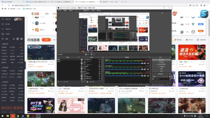Toggle visibility of 游戏捕获 source
The height and width of the screenshot is (118, 210).
coord(99,66)
